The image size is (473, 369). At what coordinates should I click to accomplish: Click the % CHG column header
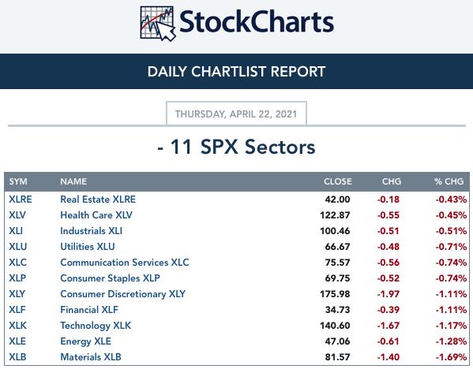pyautogui.click(x=449, y=181)
